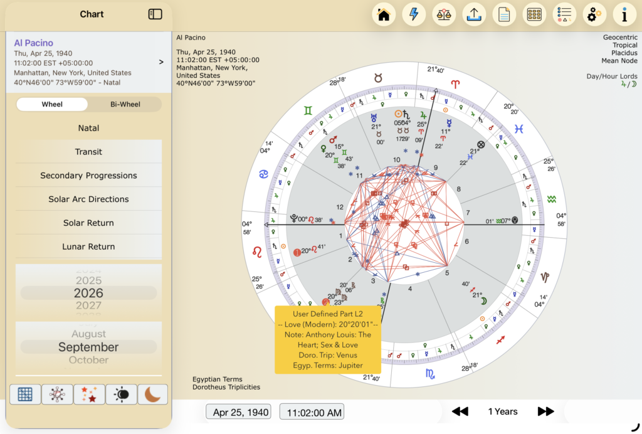Open the aspect grid icon at bottom

coord(25,394)
